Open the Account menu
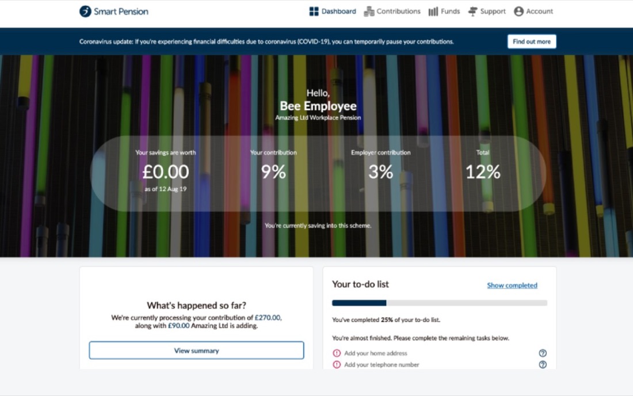633x396 pixels. [x=533, y=12]
